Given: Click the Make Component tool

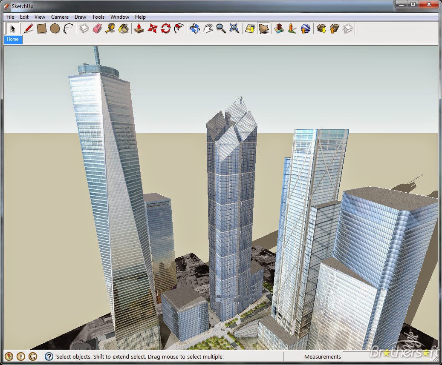Looking at the screenshot, I should (x=84, y=29).
